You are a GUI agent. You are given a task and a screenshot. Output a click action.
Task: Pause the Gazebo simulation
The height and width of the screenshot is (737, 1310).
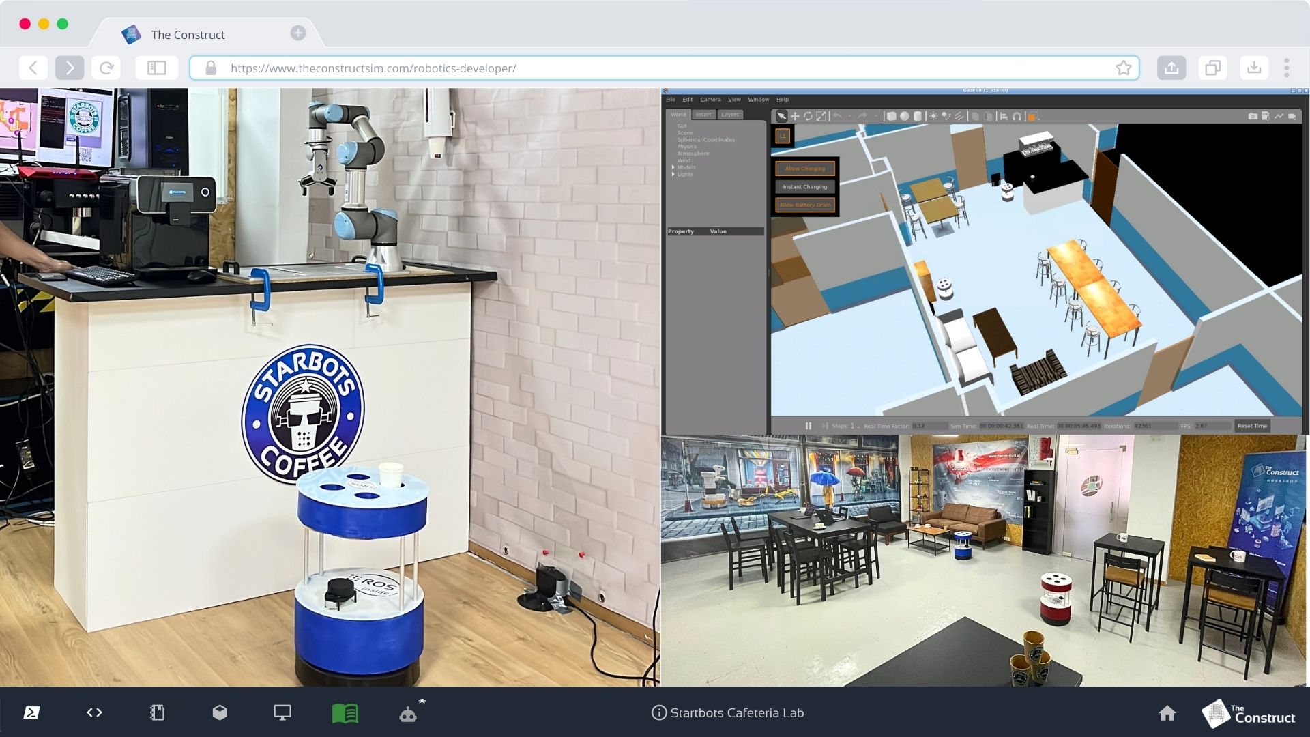[809, 426]
